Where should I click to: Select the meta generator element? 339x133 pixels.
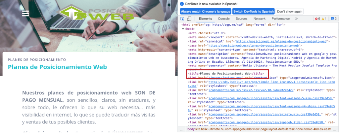pos(262,67)
